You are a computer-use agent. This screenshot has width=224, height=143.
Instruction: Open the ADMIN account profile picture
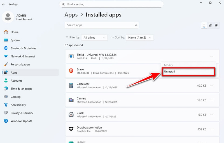click(8, 17)
